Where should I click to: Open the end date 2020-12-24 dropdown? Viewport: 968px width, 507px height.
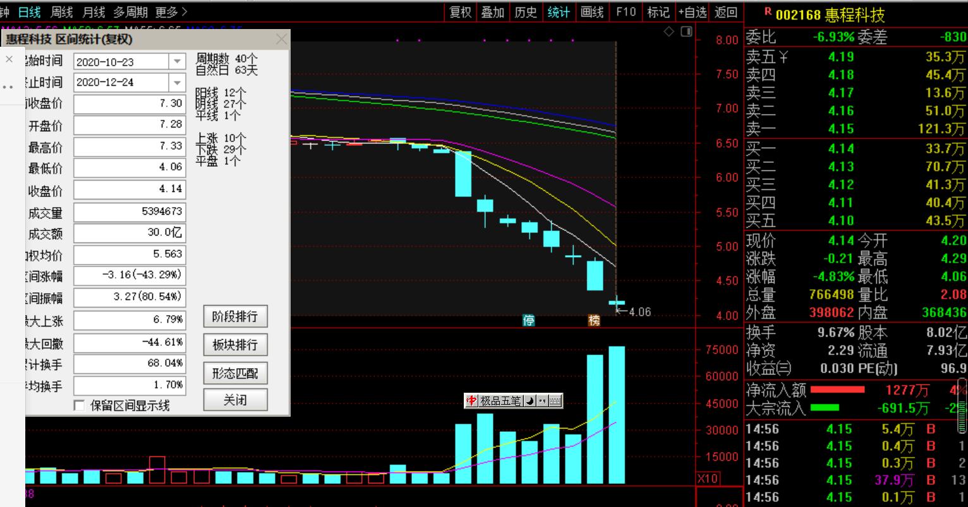tap(177, 83)
